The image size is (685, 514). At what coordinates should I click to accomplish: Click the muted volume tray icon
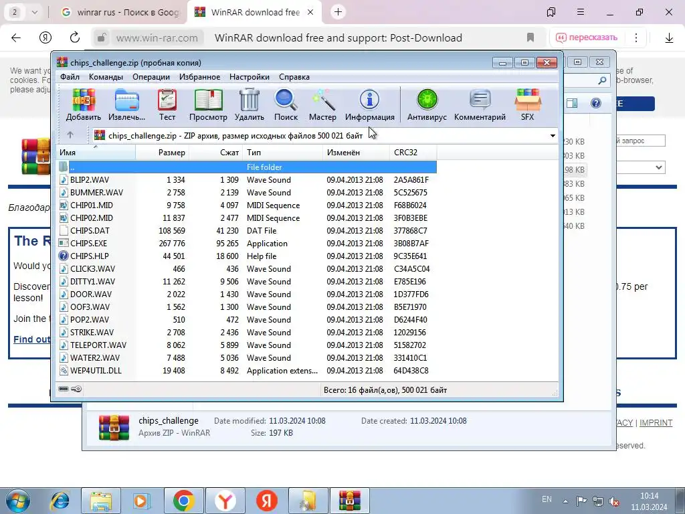pyautogui.click(x=614, y=501)
